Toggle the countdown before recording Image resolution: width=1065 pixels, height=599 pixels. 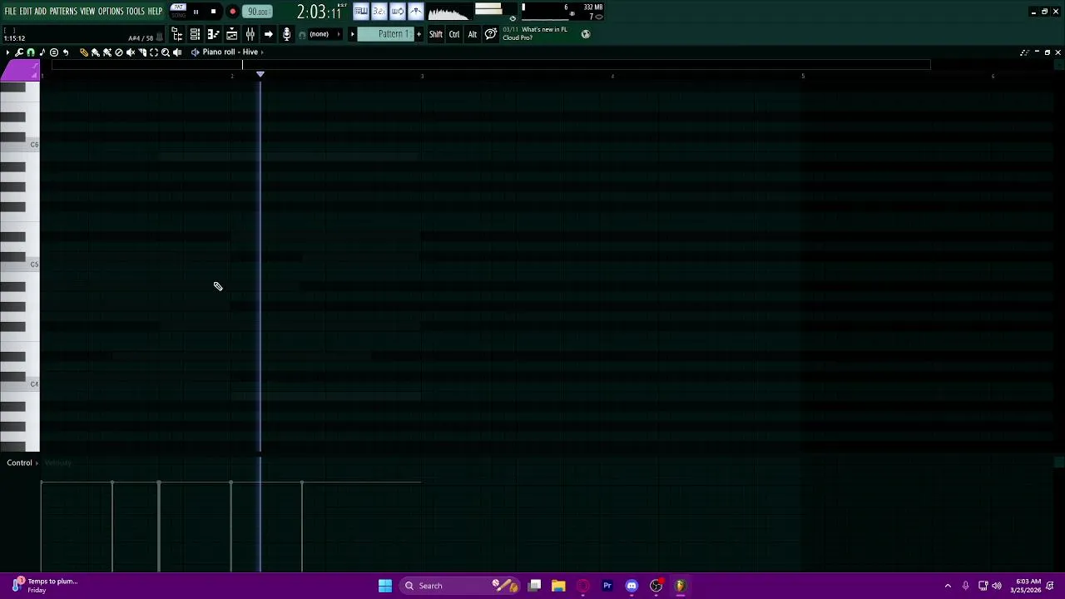(x=379, y=11)
